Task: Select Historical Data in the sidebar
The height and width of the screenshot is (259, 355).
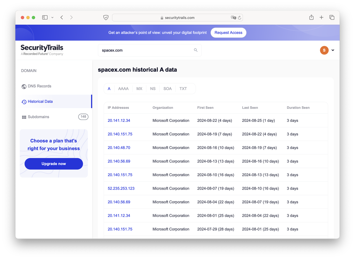Action: 41,101
